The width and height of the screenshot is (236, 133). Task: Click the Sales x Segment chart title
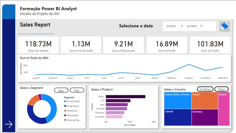[x=31, y=88]
